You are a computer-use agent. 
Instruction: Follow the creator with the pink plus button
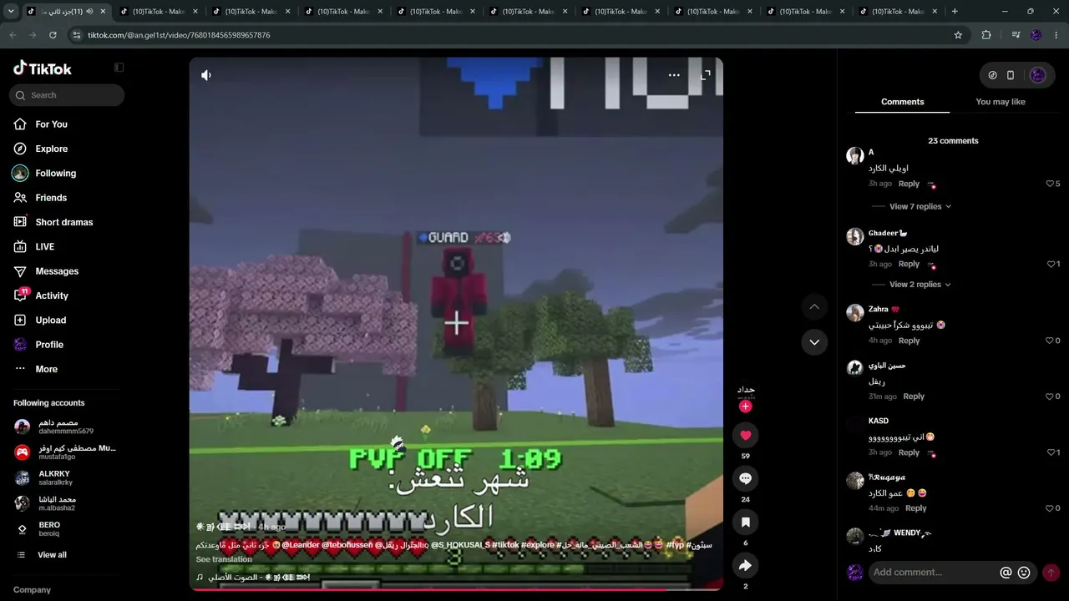coord(746,406)
